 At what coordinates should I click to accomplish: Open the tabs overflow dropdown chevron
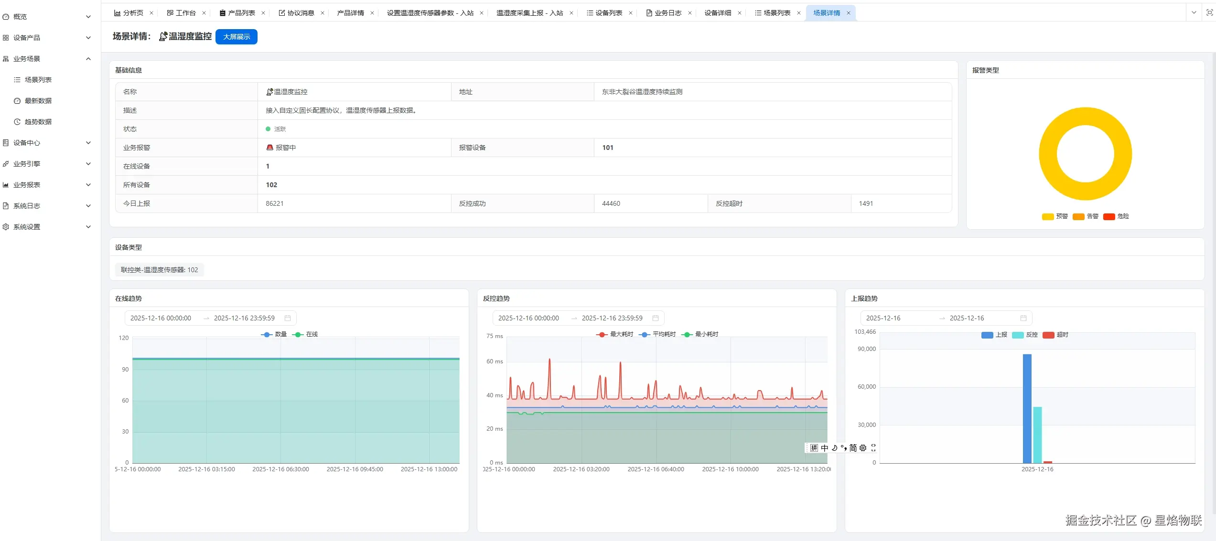coord(1194,13)
